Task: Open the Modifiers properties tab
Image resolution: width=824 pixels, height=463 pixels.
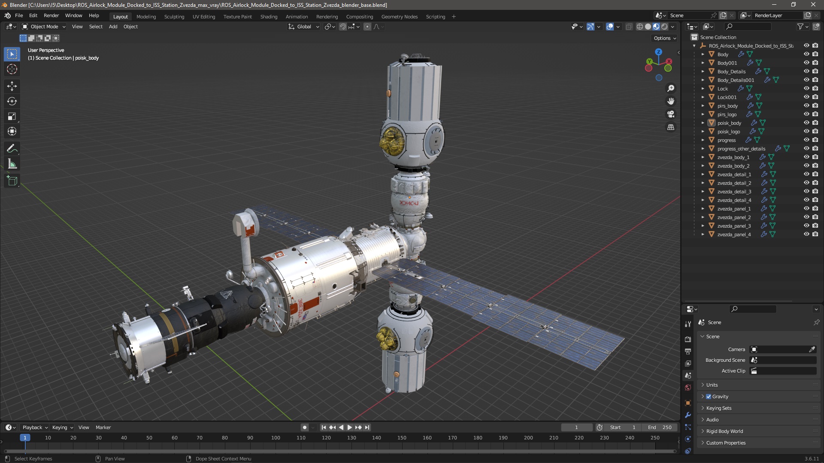Action: [x=688, y=415]
